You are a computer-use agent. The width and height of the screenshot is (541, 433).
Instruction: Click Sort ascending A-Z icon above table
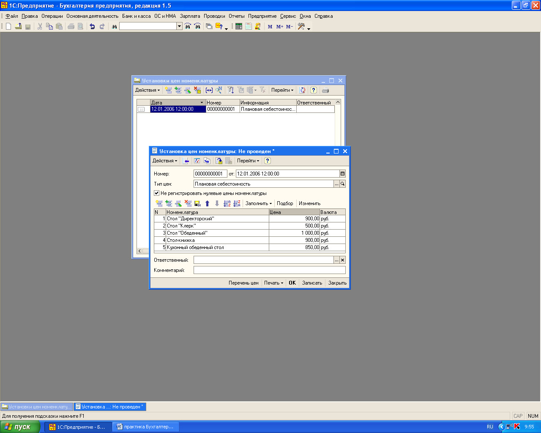tap(227, 203)
